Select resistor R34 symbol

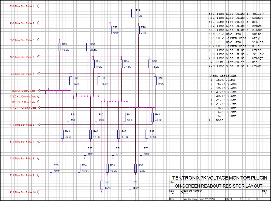93,64
